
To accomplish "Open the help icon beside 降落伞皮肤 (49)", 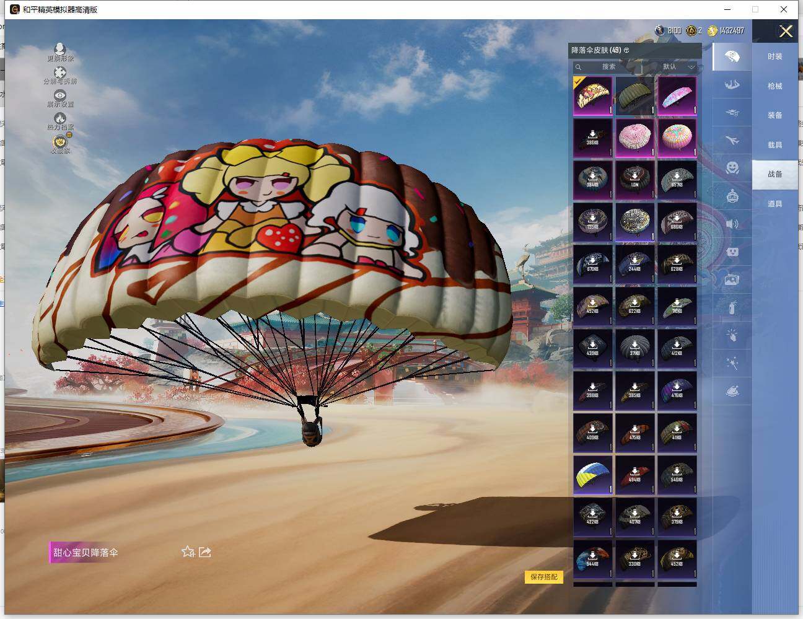I will tap(626, 50).
